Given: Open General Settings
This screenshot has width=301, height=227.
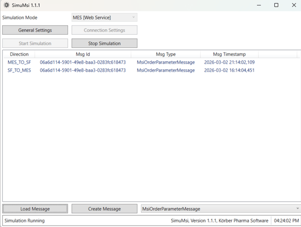Looking at the screenshot, I should click(x=35, y=30).
